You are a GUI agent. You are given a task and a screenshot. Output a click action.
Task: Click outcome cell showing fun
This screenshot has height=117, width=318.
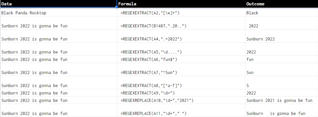click(282, 59)
